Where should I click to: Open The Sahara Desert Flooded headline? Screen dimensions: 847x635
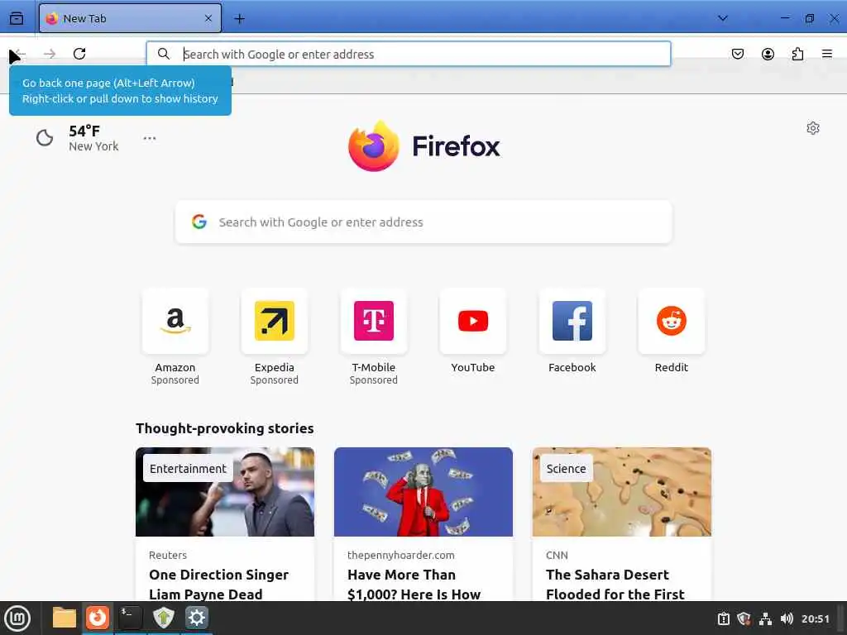pyautogui.click(x=615, y=585)
